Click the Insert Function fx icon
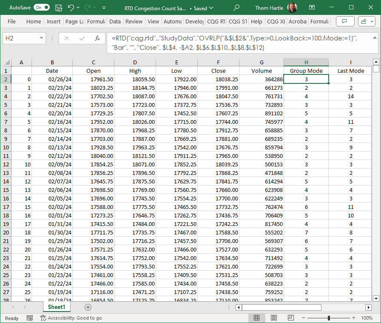The height and width of the screenshot is (323, 381). [x=97, y=38]
